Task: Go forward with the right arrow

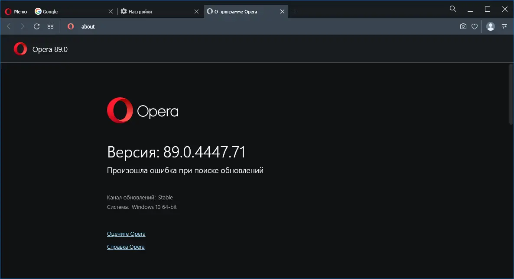Action: coord(22,26)
